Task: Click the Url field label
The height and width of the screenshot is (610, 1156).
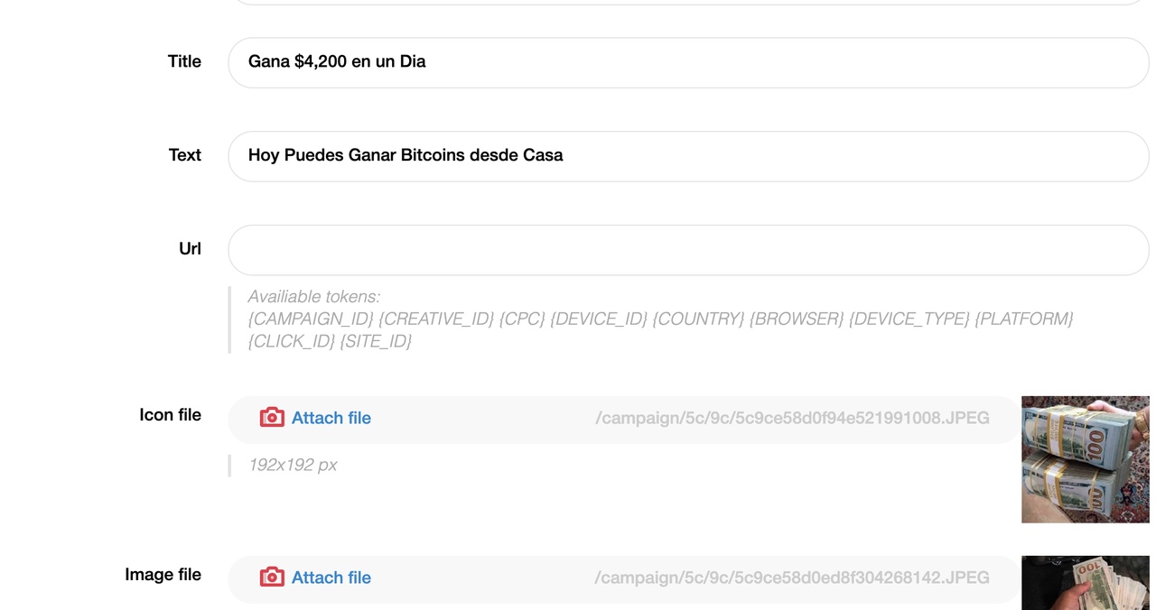Action: 190,249
